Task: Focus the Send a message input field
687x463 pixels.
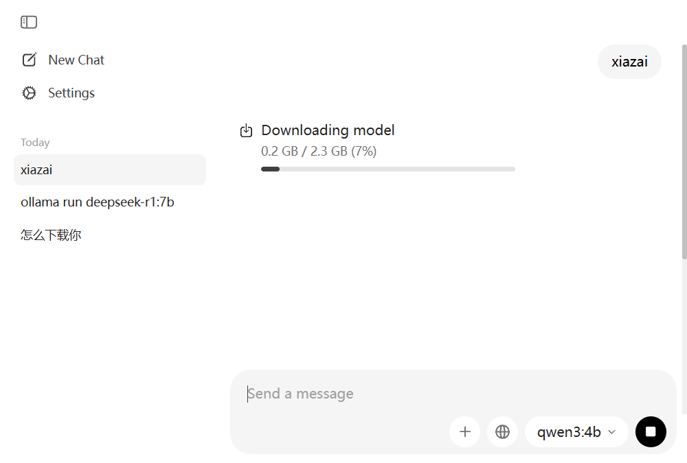Action: [412, 394]
